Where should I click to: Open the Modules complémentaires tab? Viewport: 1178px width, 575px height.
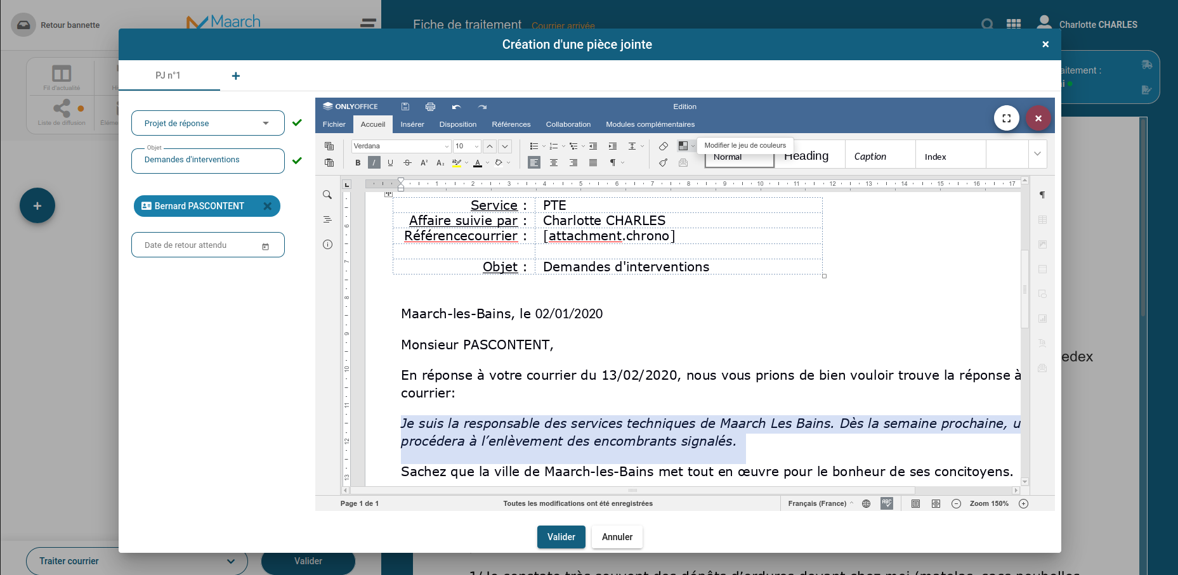(x=650, y=124)
